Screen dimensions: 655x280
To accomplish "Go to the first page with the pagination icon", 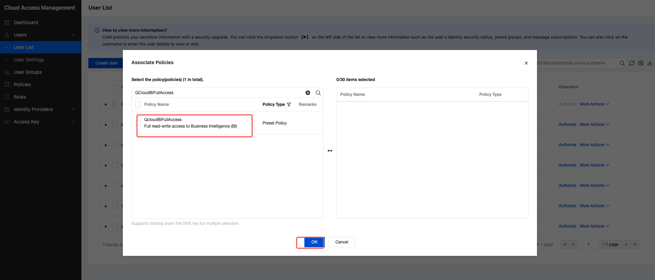I will click(x=565, y=244).
